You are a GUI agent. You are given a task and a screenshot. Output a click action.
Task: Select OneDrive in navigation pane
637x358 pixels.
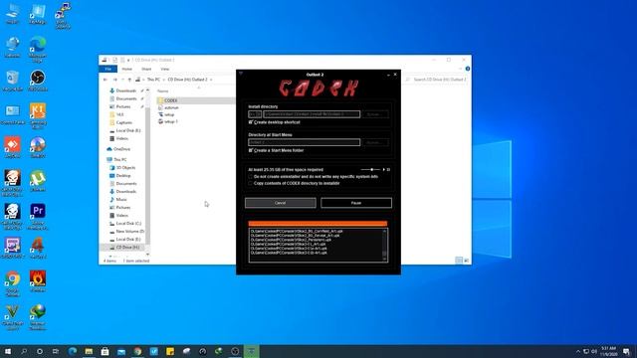coord(121,149)
